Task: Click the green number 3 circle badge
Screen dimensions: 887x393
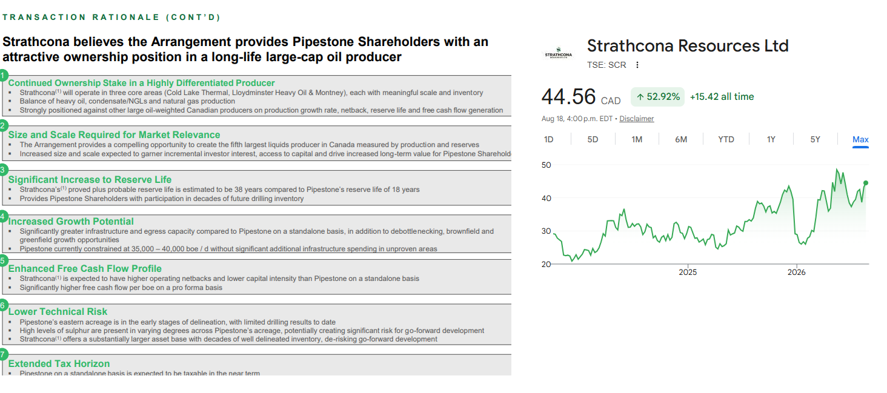Action: coord(2,170)
